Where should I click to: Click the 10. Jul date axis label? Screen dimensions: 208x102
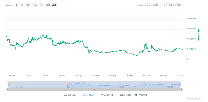[x=28, y=76]
